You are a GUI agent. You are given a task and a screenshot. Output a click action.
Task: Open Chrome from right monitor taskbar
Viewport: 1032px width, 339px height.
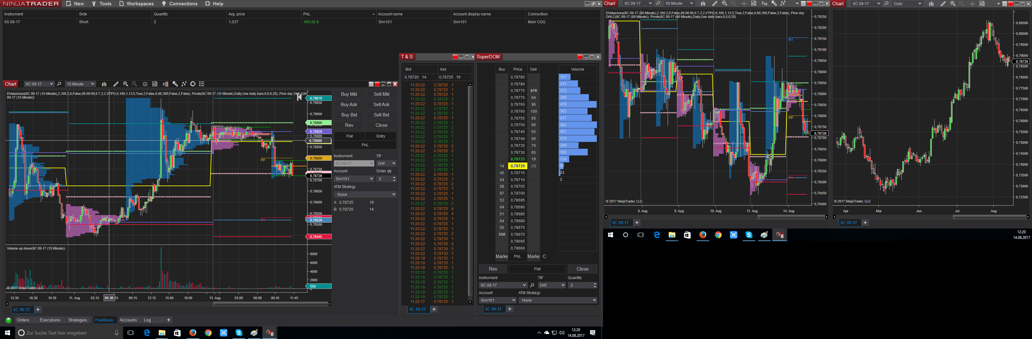718,235
